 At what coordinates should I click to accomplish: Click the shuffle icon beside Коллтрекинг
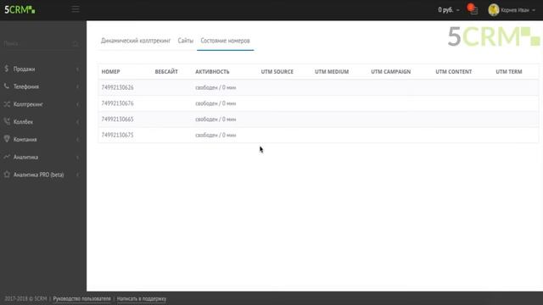pos(7,103)
